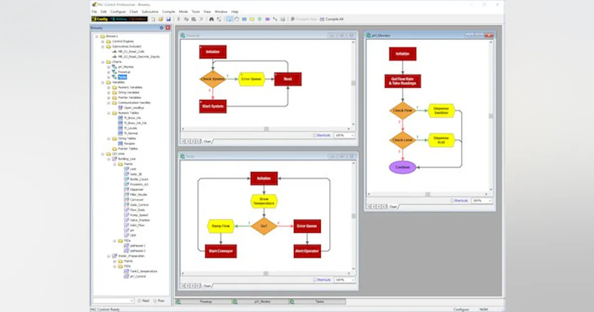Set chart zoom to 100% in Tanks window
The image size is (594, 312).
pos(343,279)
